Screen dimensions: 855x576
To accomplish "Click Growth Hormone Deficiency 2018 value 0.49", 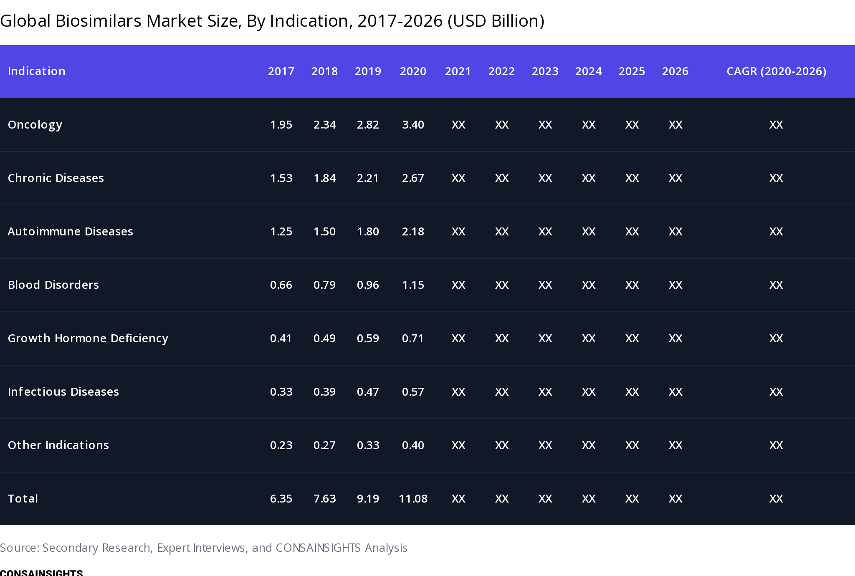I will pyautogui.click(x=325, y=339).
